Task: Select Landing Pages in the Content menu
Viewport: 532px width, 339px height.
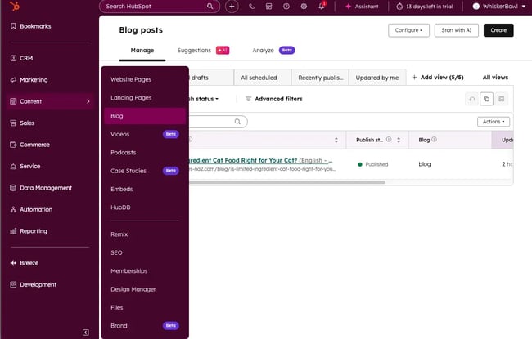Action: 145,97
